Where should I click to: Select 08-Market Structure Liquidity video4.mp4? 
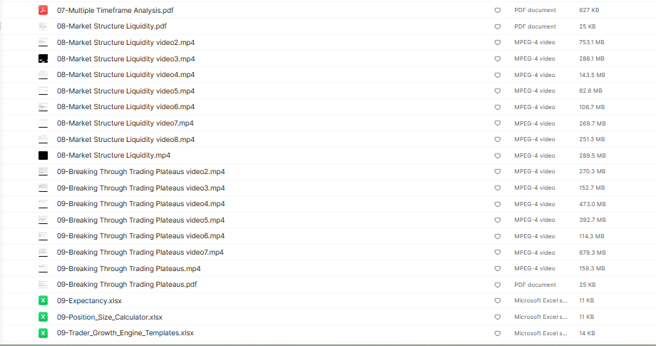[126, 74]
